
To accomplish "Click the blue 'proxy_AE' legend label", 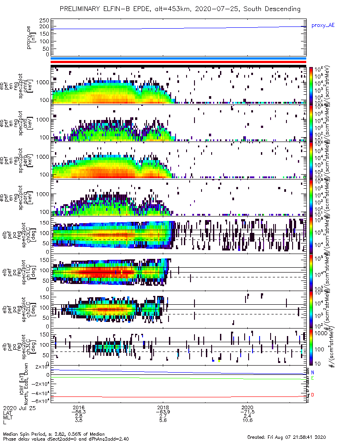I will click(323, 25).
